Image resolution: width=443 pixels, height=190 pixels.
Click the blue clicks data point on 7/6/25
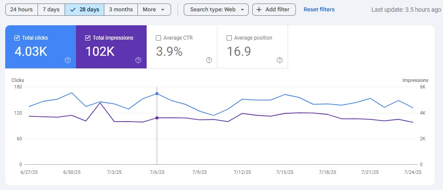tap(157, 94)
